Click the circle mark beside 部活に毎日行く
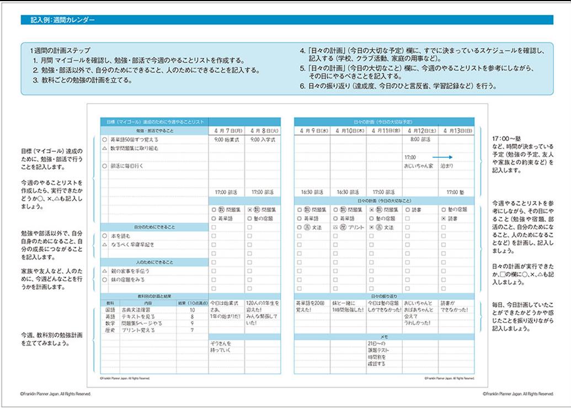571x408 pixels. click(x=105, y=165)
